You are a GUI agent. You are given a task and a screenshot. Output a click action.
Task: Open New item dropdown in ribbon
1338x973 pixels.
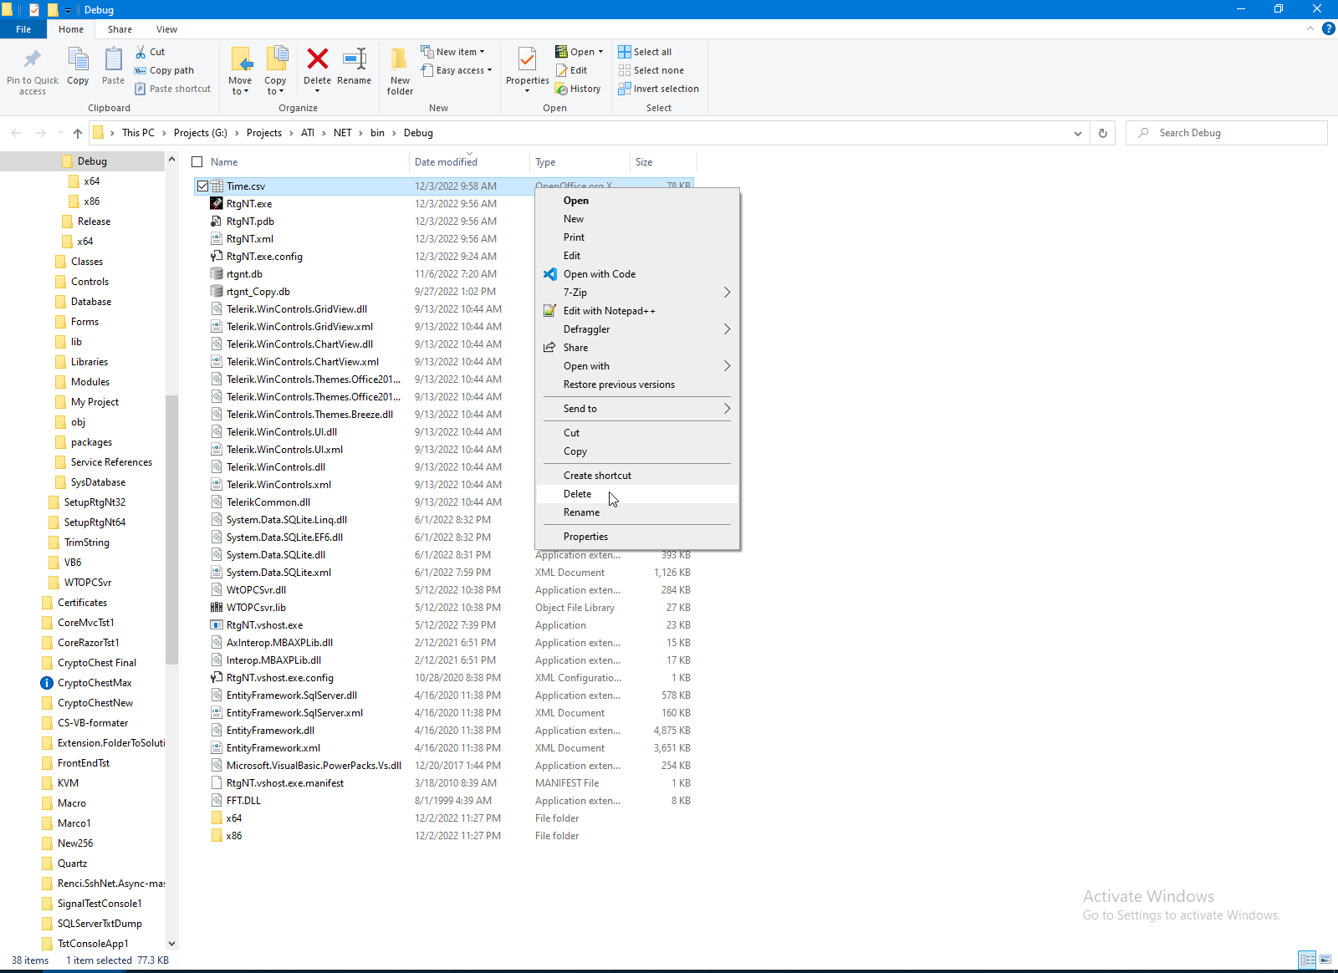point(452,52)
